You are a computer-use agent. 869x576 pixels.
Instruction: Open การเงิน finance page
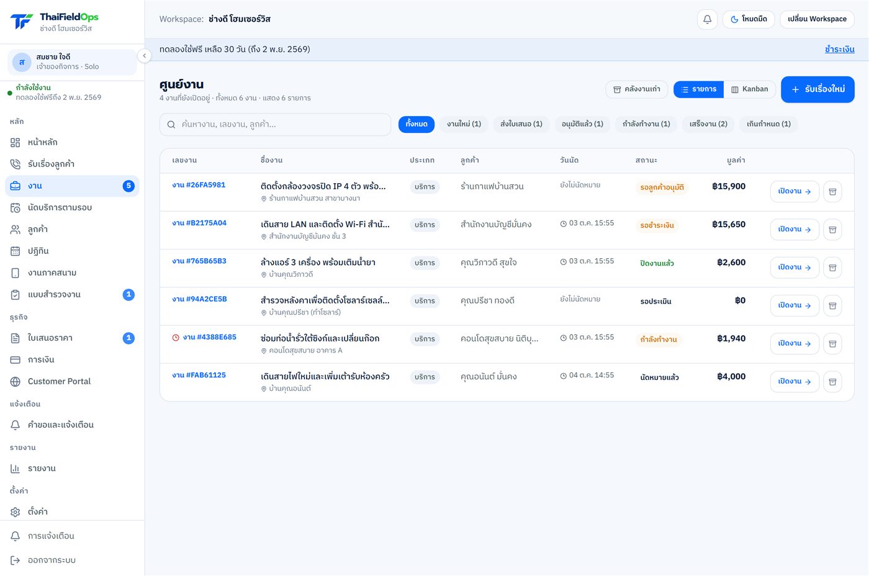tap(72, 360)
